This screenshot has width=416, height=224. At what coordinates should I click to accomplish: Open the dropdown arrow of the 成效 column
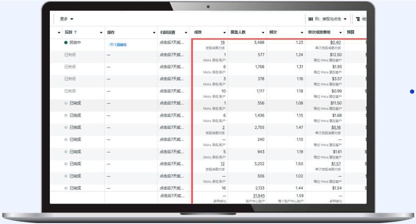click(225, 33)
